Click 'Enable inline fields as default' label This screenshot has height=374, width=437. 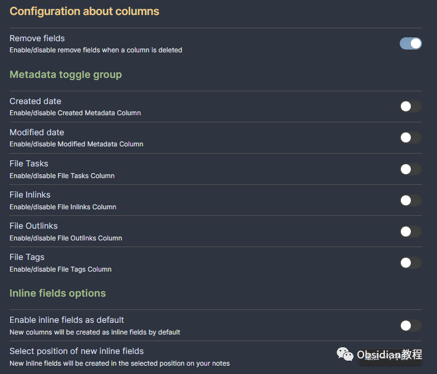tap(67, 320)
